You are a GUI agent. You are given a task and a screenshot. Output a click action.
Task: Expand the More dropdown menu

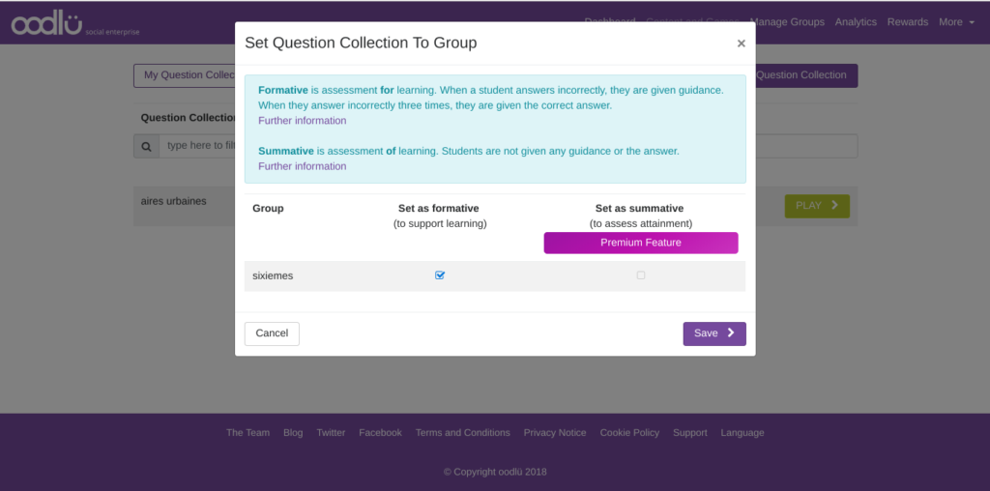956,22
